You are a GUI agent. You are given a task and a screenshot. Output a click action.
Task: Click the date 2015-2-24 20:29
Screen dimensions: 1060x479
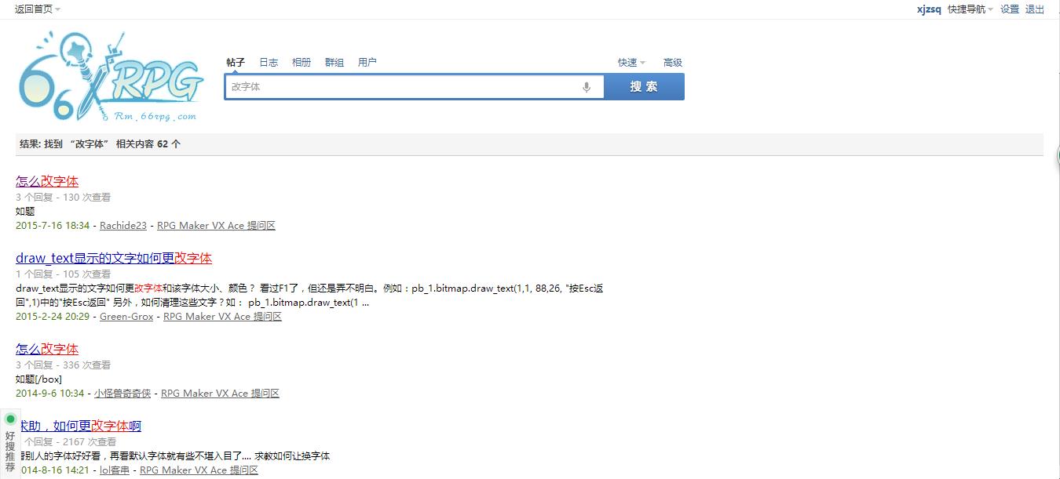pyautogui.click(x=53, y=317)
